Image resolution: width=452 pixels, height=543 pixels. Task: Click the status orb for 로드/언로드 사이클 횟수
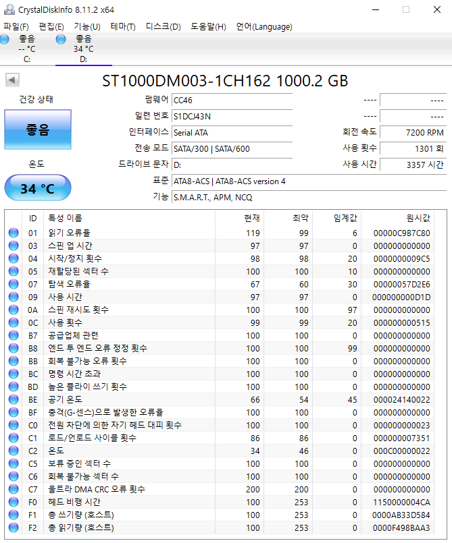pos(14,438)
